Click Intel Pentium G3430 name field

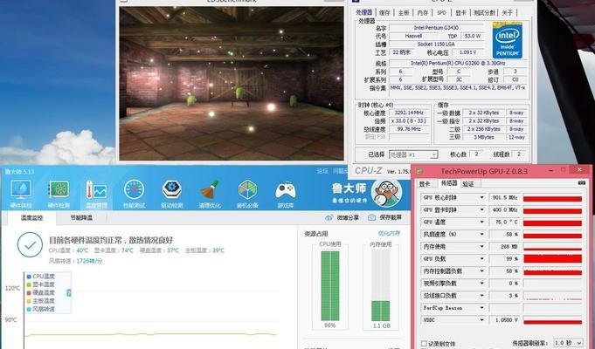(436, 28)
